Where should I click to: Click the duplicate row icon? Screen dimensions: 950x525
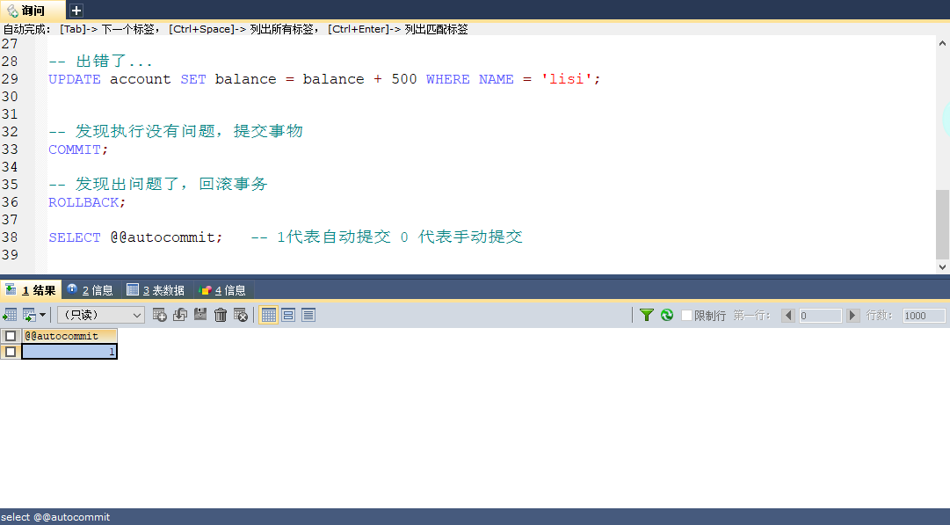coord(180,315)
